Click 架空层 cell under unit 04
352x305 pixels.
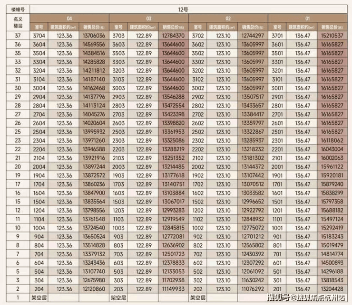[x=40, y=298]
